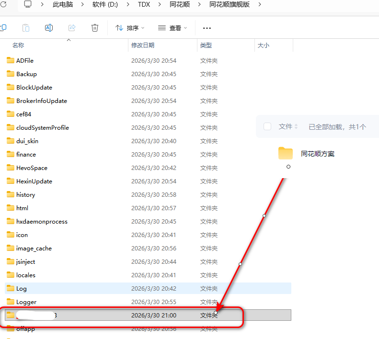This screenshot has width=379, height=339.
Task: Sort by the 类型 column header
Action: click(206, 45)
